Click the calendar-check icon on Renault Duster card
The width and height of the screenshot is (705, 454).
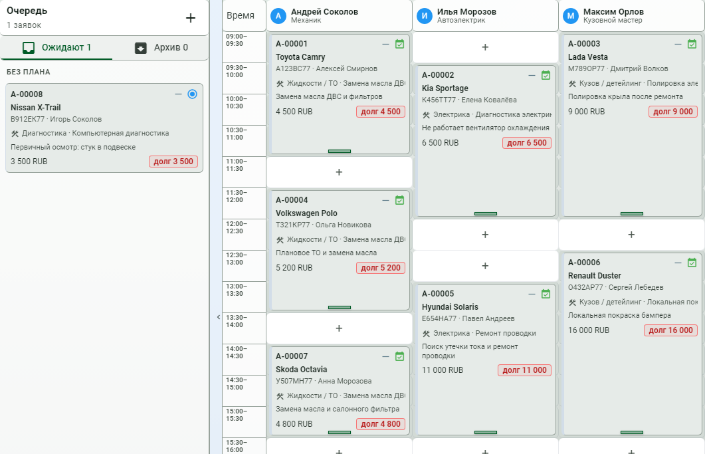tap(692, 263)
